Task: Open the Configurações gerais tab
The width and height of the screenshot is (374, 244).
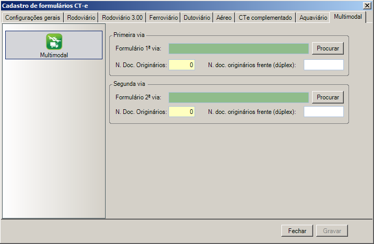Action: [x=33, y=18]
